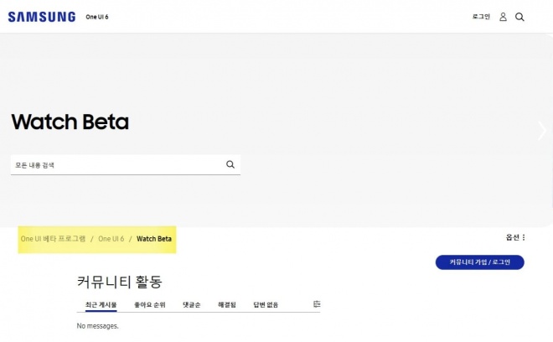Click the header search magnifier icon

pyautogui.click(x=520, y=17)
